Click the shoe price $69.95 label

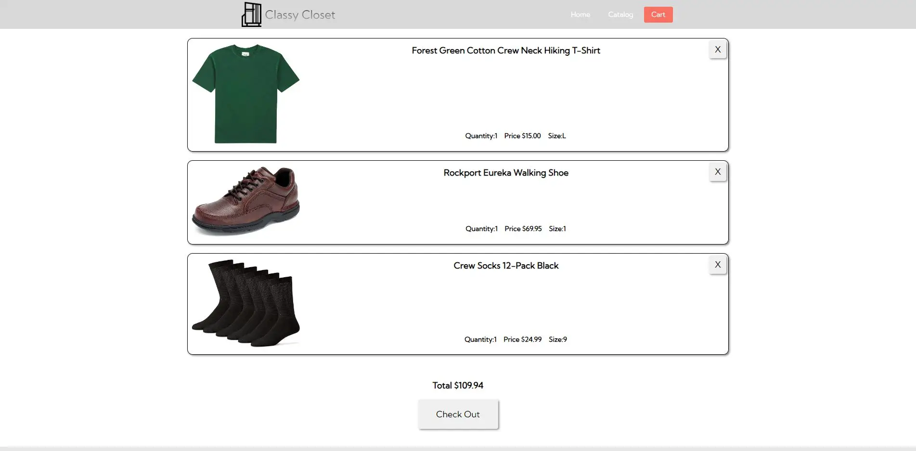523,229
